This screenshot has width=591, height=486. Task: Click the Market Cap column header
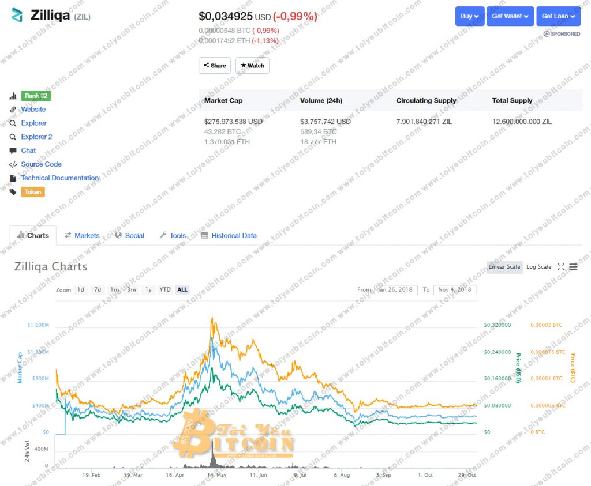point(223,100)
